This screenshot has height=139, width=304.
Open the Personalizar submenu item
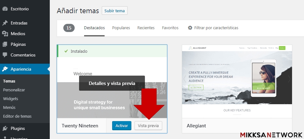point(14,90)
